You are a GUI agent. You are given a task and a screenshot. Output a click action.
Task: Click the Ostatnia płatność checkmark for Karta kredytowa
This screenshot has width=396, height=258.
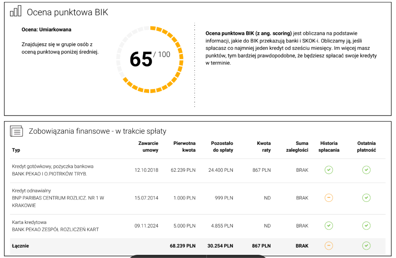tap(366, 225)
